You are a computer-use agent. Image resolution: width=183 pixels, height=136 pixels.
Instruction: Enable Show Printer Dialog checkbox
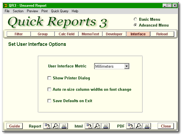(x=49, y=78)
